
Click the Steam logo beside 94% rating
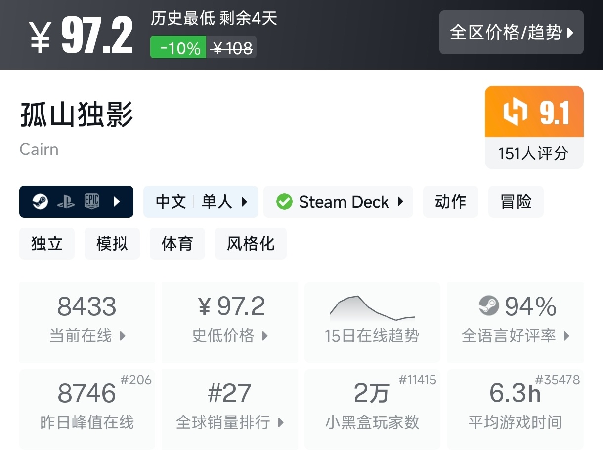489,306
